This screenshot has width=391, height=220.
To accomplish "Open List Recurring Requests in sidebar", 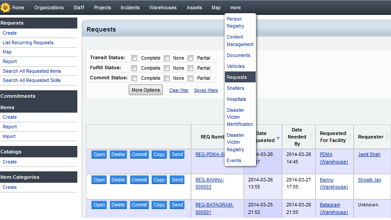I will tap(28, 43).
